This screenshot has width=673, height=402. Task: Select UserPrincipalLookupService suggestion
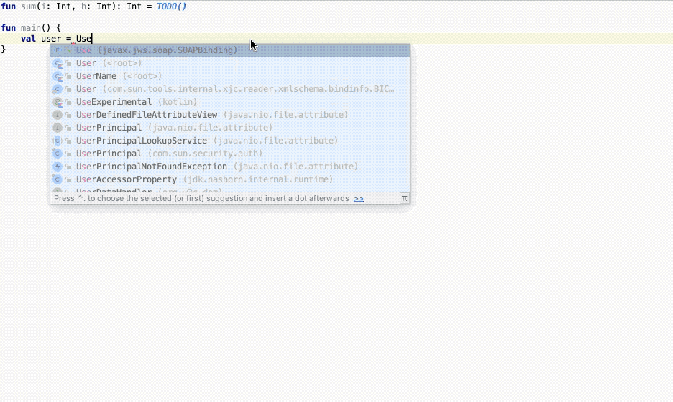tap(230, 140)
